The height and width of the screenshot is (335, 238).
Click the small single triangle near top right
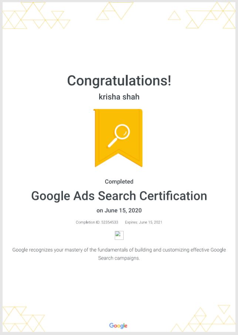click(174, 16)
